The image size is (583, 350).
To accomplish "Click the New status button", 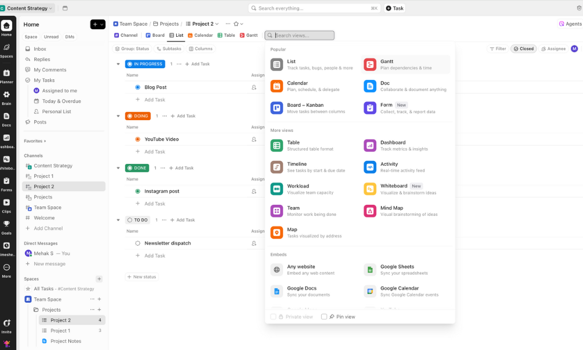I will 141,277.
